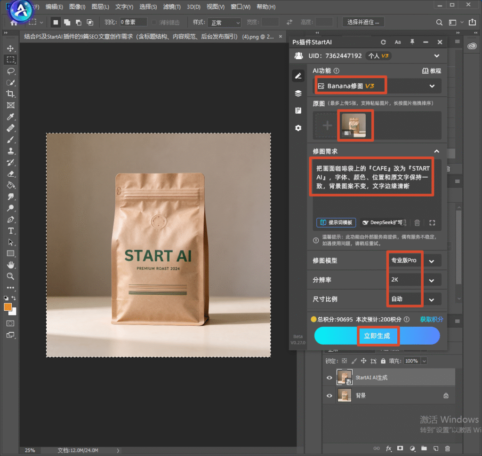The height and width of the screenshot is (456, 482).
Task: Delete layer using Layers panel trash icon
Action: pos(447,448)
